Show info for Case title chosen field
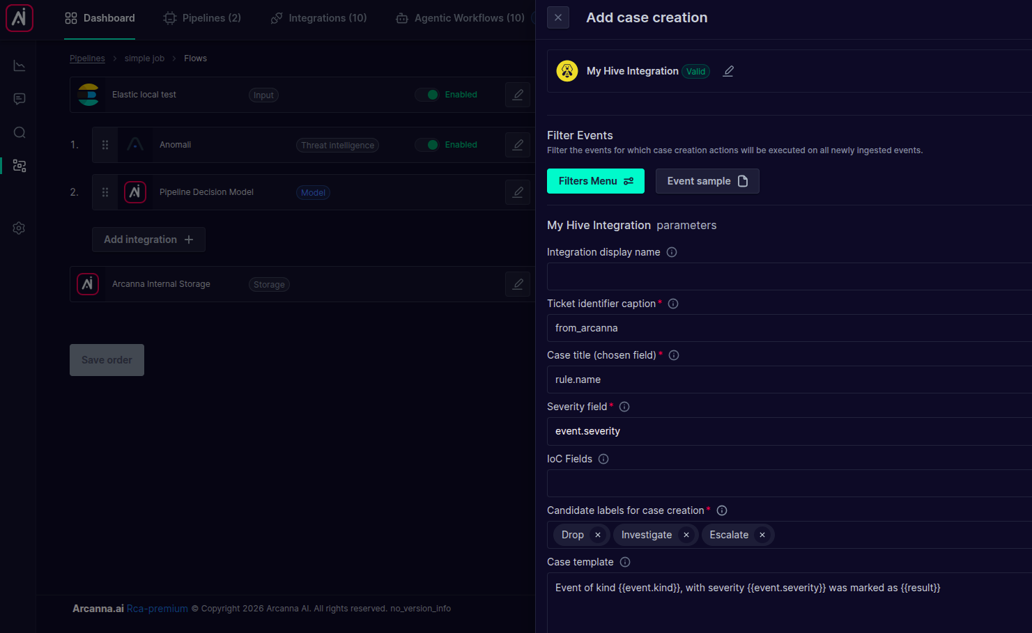The width and height of the screenshot is (1032, 633). (674, 355)
